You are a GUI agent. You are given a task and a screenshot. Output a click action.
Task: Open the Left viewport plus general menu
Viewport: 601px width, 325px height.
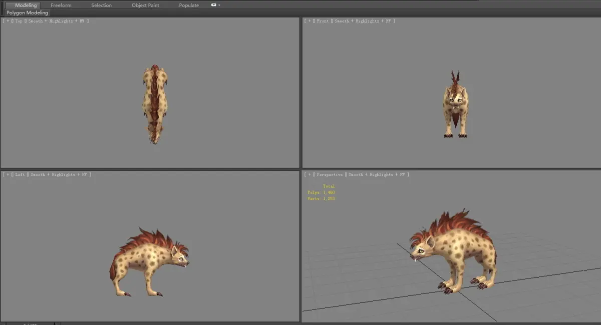click(x=8, y=174)
